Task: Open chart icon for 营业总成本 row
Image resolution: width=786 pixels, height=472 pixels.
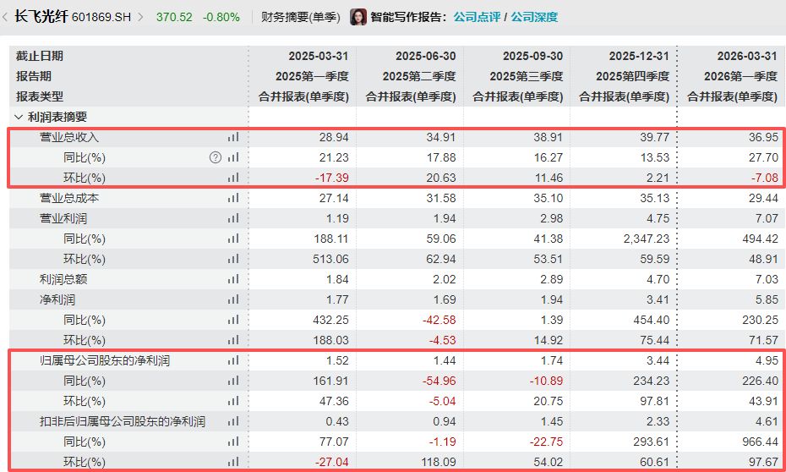Action: pyautogui.click(x=233, y=198)
